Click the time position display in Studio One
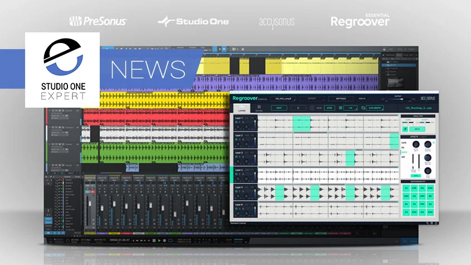The width and height of the screenshot is (471, 265). [x=119, y=240]
